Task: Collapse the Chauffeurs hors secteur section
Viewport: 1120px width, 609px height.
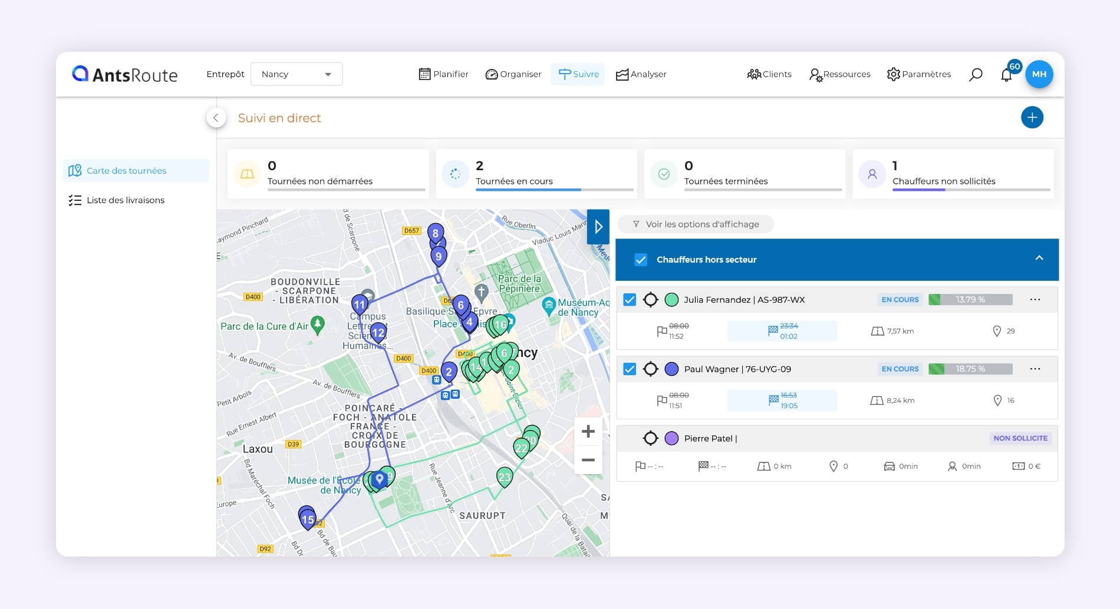Action: coord(1039,259)
